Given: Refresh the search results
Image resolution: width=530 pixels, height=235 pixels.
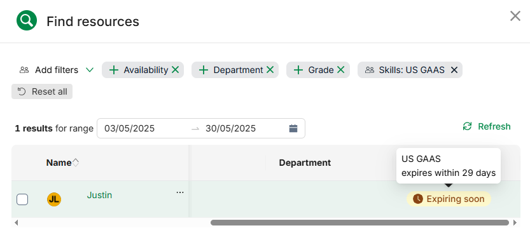Looking at the screenshot, I should point(486,126).
